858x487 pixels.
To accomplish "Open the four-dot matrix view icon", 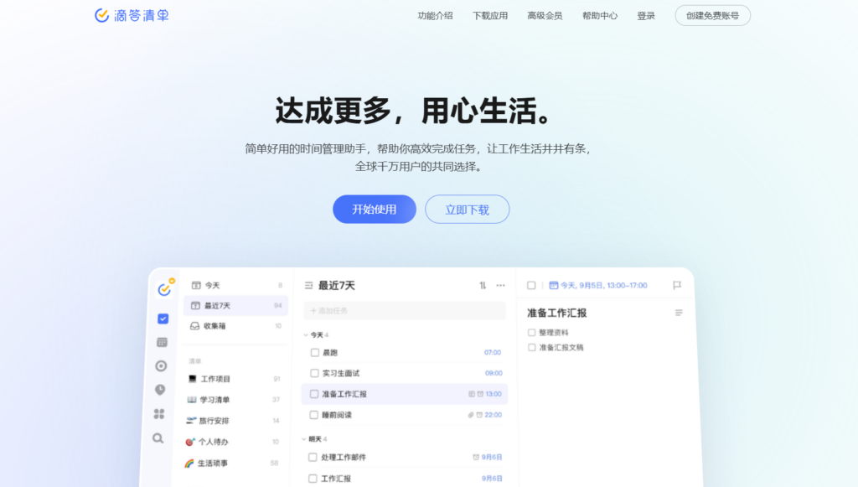I will [x=162, y=412].
